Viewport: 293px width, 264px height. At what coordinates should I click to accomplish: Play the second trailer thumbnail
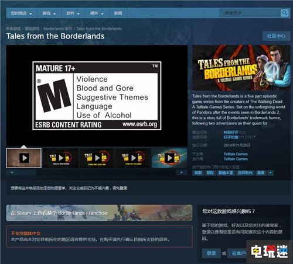tap(60, 158)
